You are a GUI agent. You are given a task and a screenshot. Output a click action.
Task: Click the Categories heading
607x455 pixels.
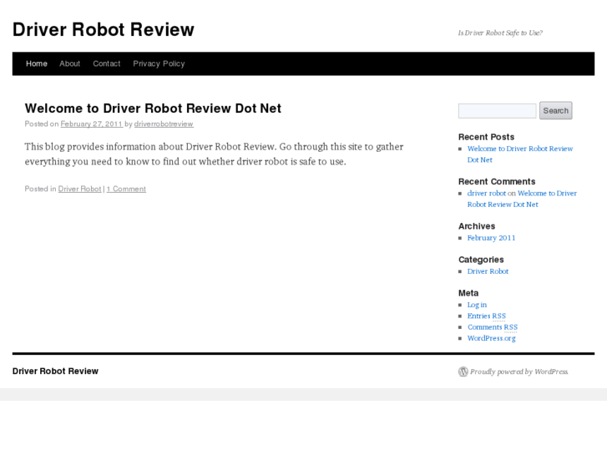pyautogui.click(x=481, y=260)
